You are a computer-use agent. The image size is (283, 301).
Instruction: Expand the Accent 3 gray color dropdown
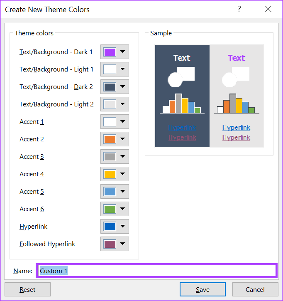pos(122,157)
